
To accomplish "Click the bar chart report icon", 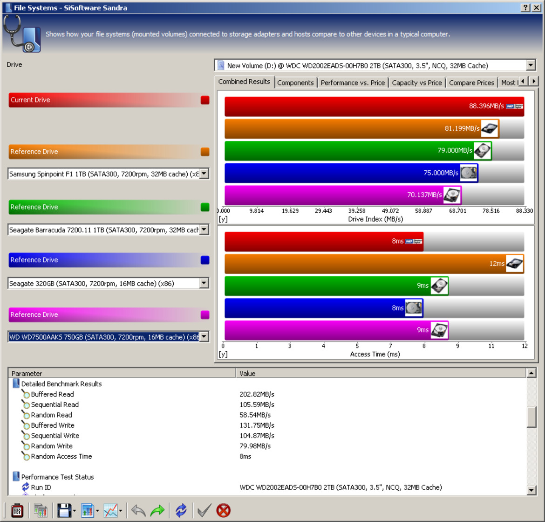I will pos(88,510).
